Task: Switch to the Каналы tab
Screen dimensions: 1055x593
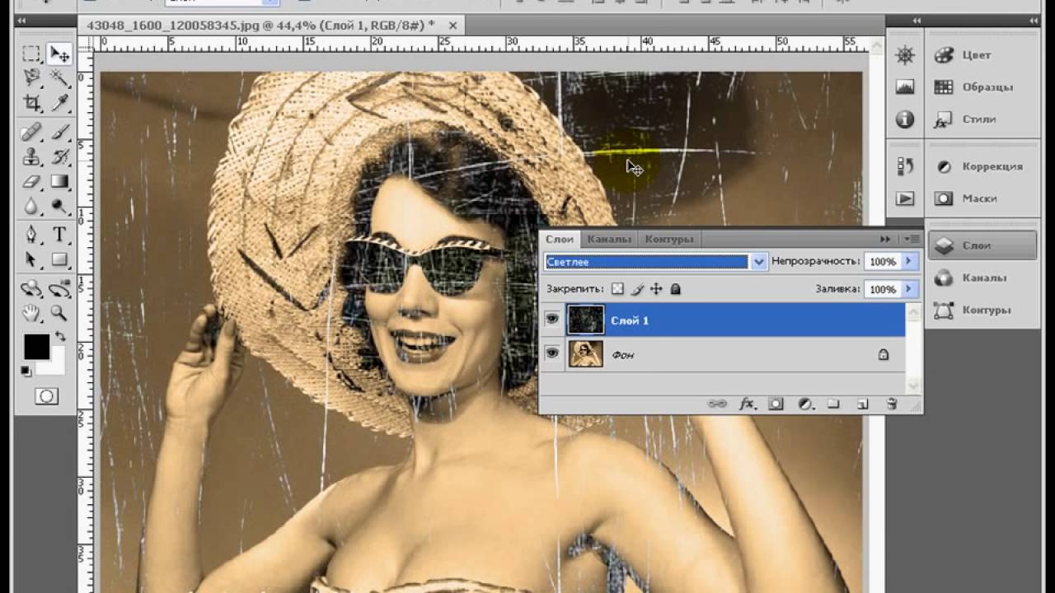Action: [x=609, y=239]
